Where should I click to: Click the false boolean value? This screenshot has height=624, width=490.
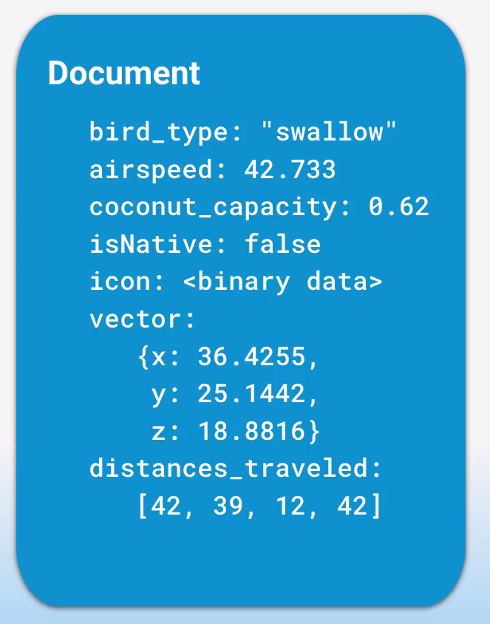[x=282, y=243]
